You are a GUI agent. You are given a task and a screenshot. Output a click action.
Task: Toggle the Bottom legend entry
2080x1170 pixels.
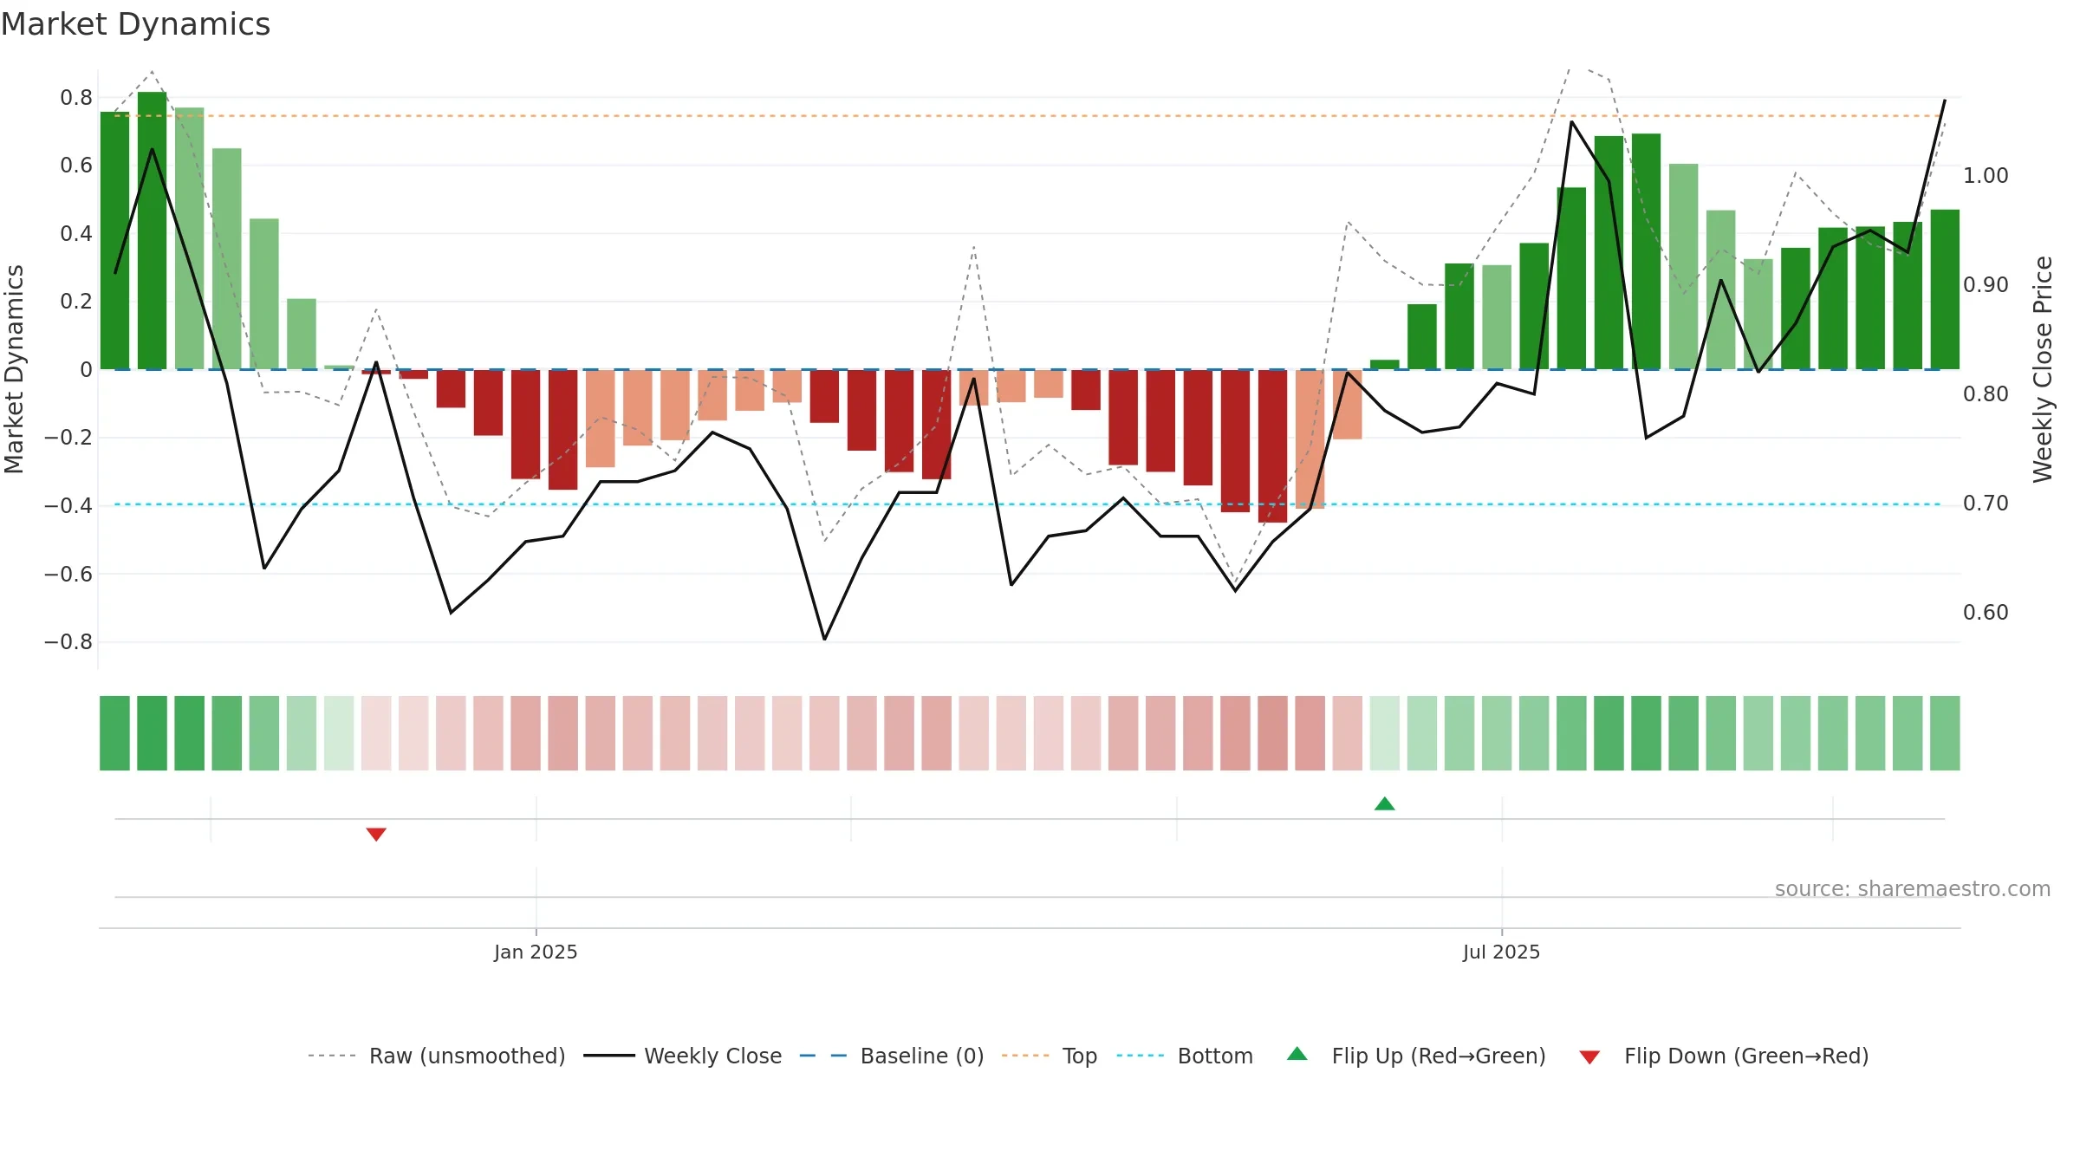click(x=1185, y=1056)
